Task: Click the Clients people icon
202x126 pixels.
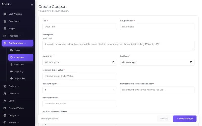Action: tap(5, 93)
